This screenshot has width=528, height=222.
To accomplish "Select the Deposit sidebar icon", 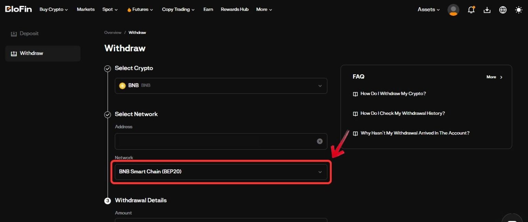I will point(14,33).
